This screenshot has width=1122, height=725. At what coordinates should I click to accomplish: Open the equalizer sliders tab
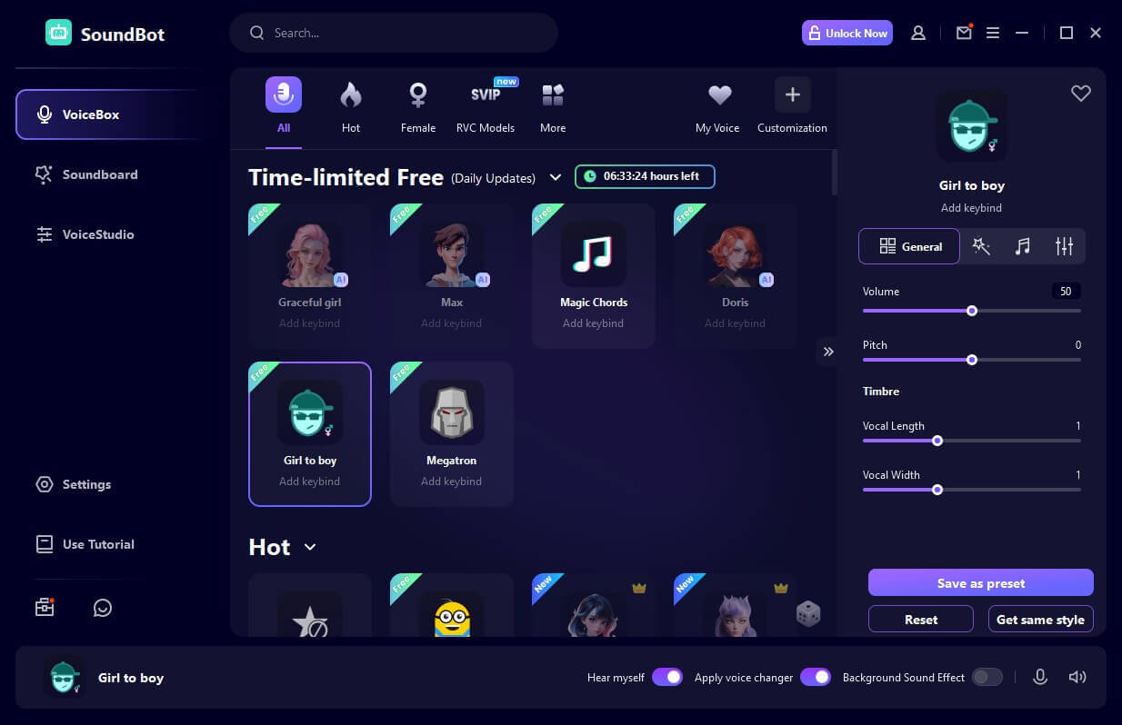tap(1063, 245)
